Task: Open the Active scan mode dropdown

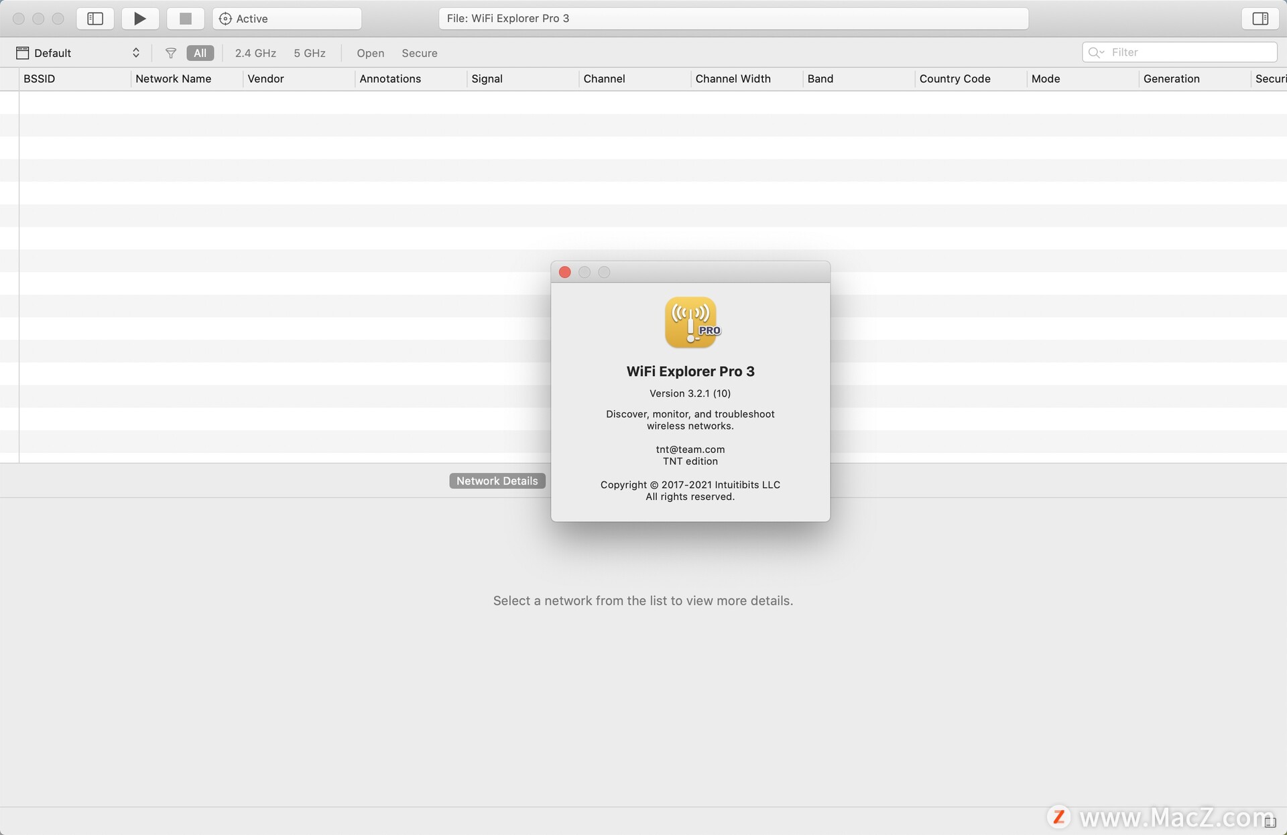Action: [x=287, y=19]
